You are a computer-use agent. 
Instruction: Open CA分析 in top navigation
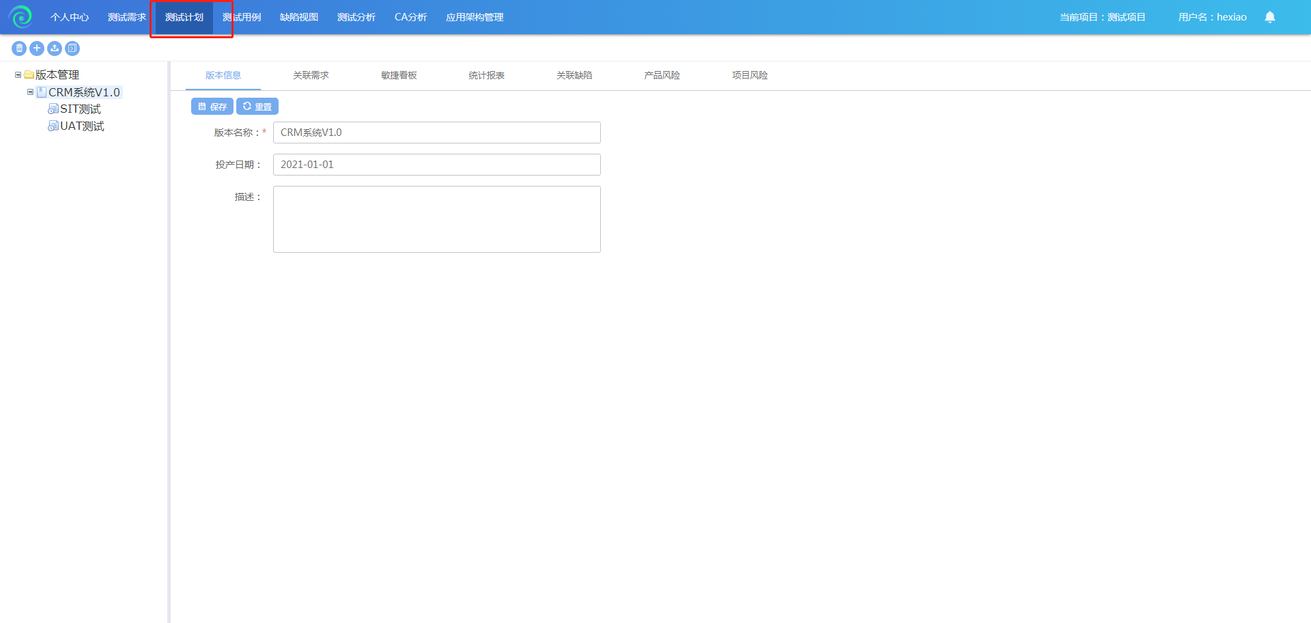coord(411,17)
